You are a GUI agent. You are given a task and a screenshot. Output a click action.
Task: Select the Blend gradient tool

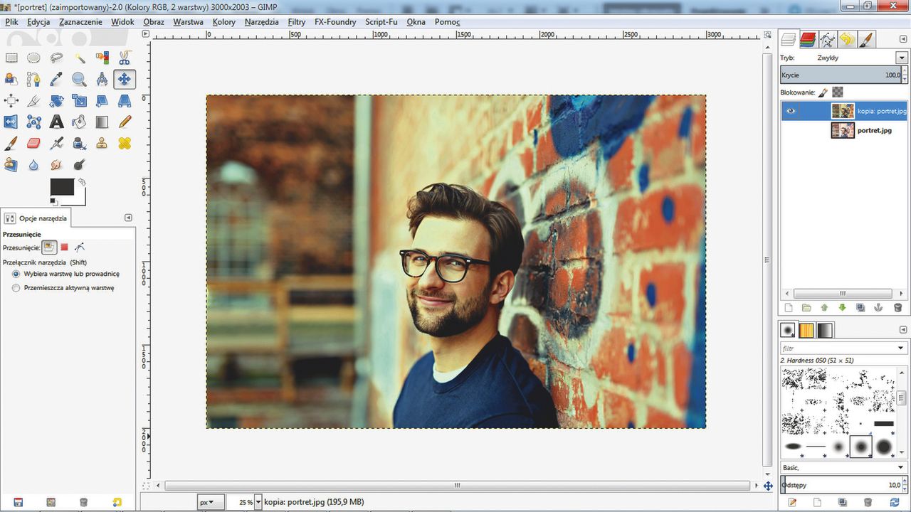coord(102,122)
